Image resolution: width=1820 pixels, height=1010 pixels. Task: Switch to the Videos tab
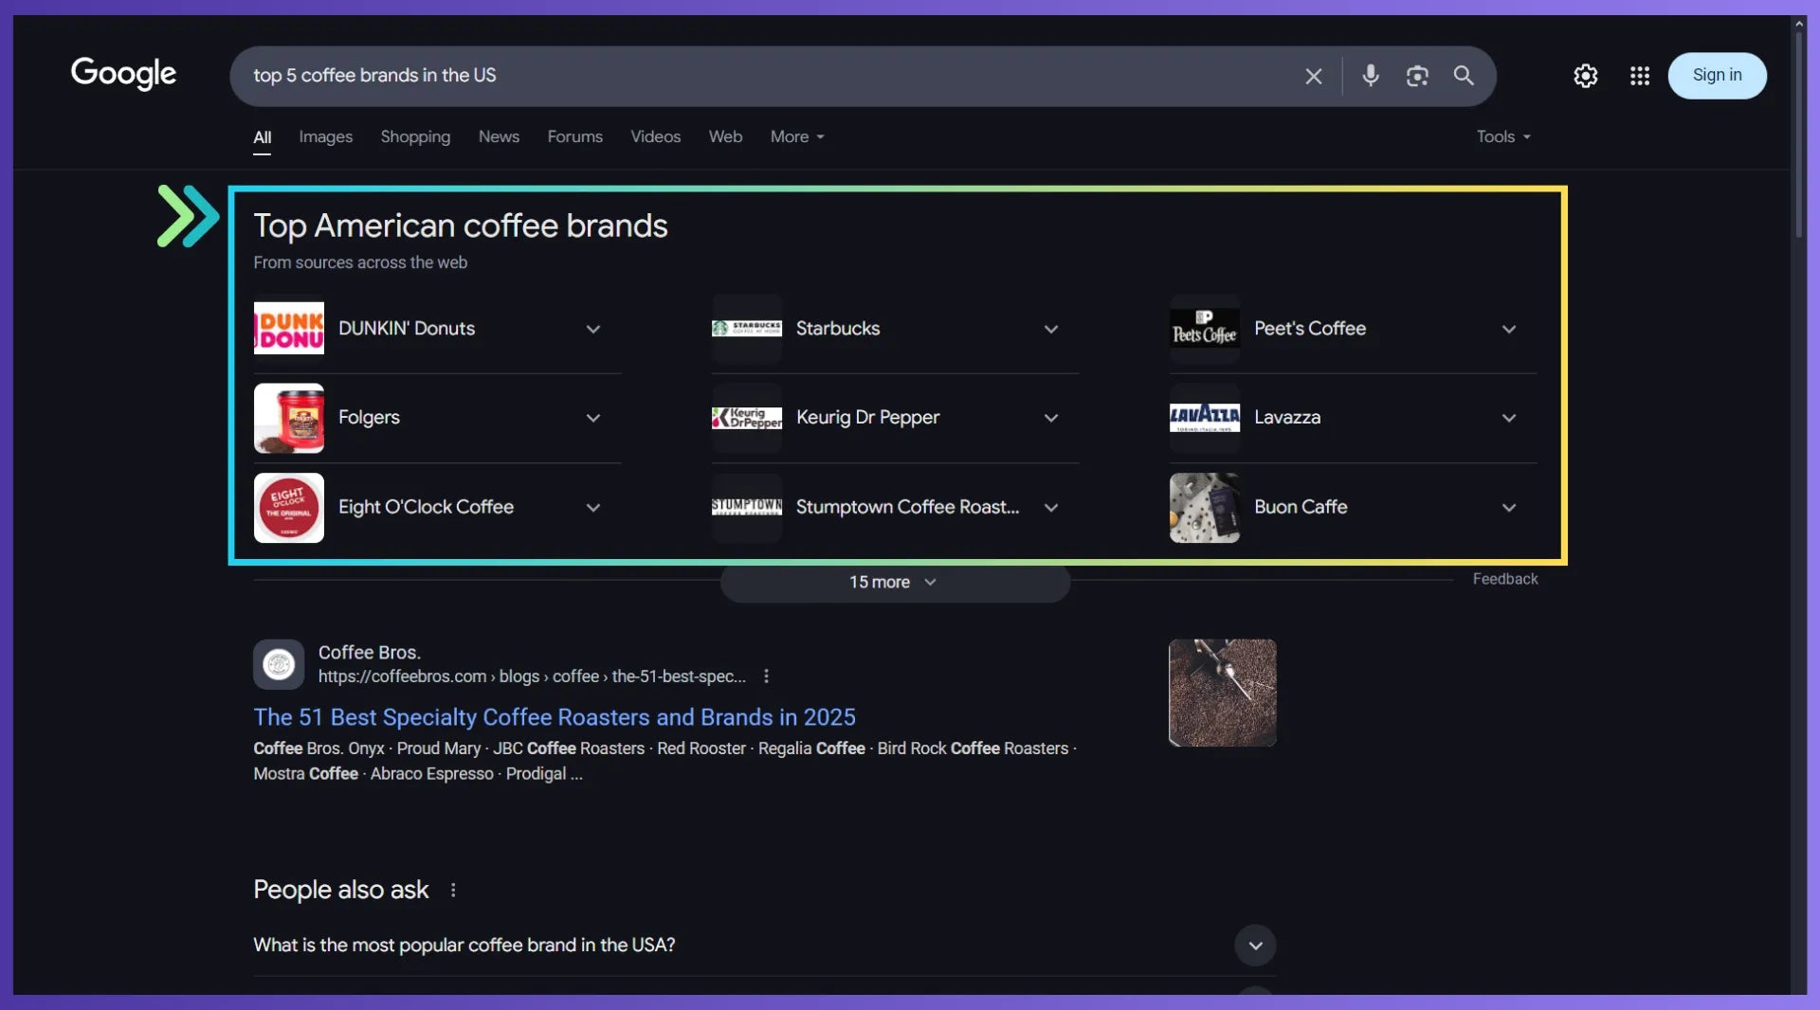(x=656, y=136)
